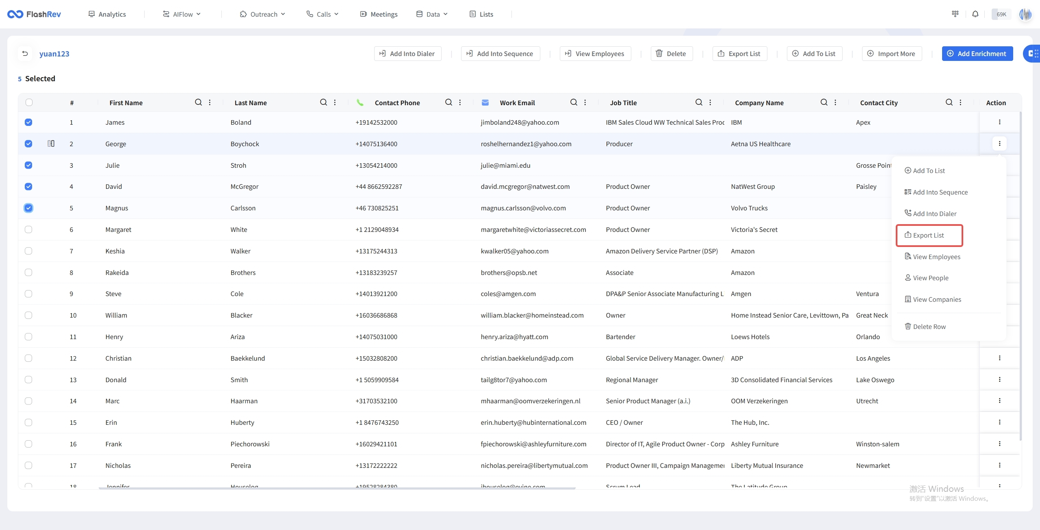Open the Meetings nav item
Screen dimensions: 1040x530
coord(379,14)
